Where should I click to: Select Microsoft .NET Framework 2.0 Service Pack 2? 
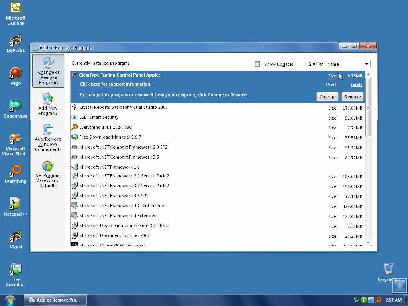coord(218,176)
